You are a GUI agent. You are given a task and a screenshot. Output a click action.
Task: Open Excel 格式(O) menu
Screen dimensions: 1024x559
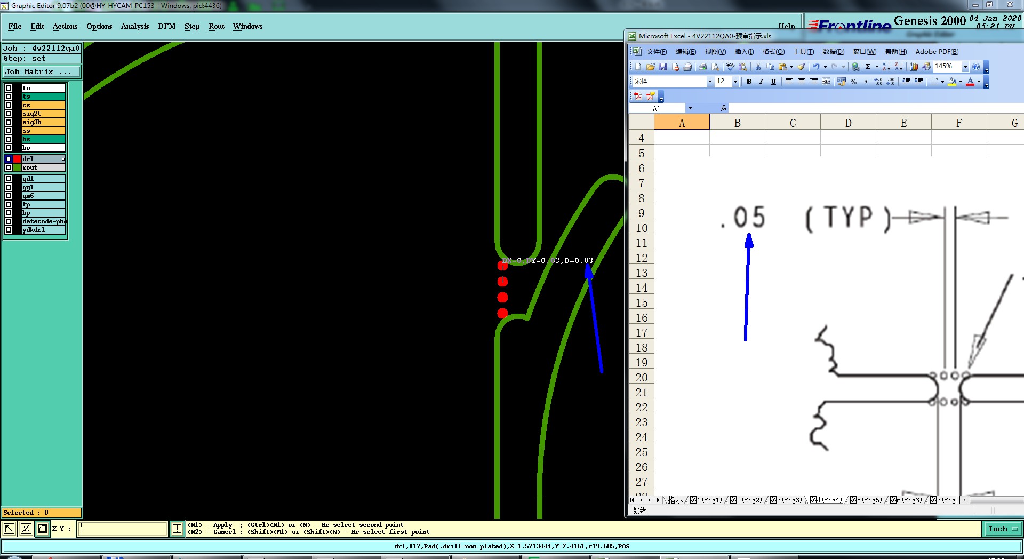[x=773, y=52]
